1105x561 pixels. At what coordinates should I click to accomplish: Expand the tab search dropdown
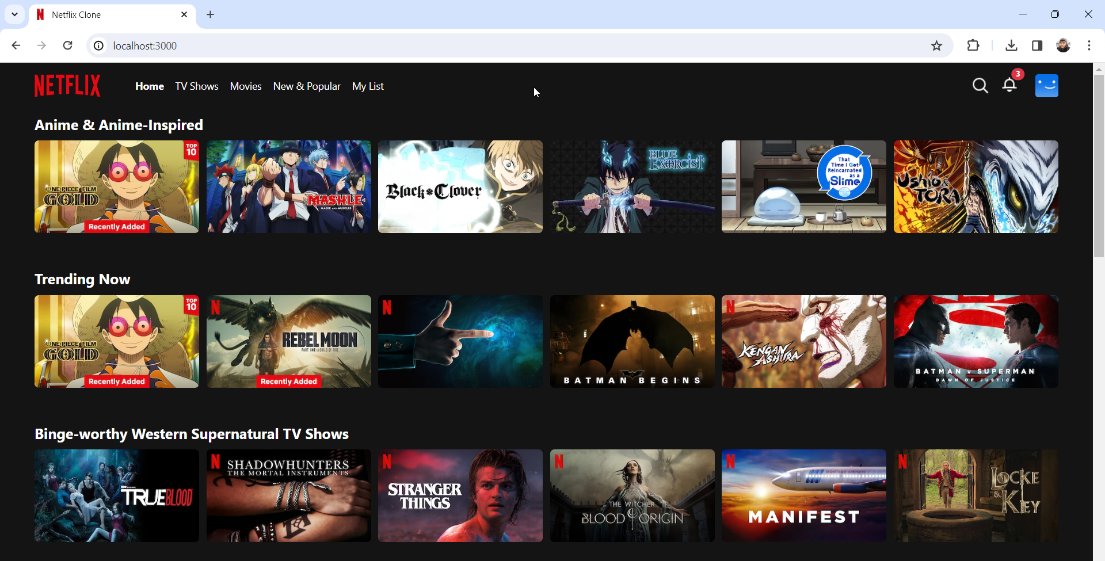click(x=14, y=14)
